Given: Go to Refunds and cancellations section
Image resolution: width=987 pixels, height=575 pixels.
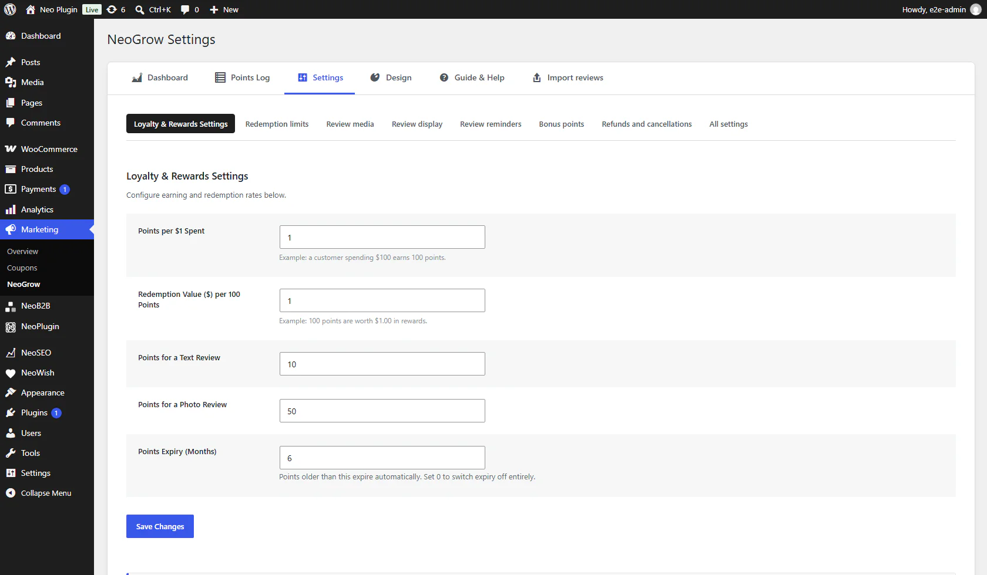Looking at the screenshot, I should (x=647, y=124).
